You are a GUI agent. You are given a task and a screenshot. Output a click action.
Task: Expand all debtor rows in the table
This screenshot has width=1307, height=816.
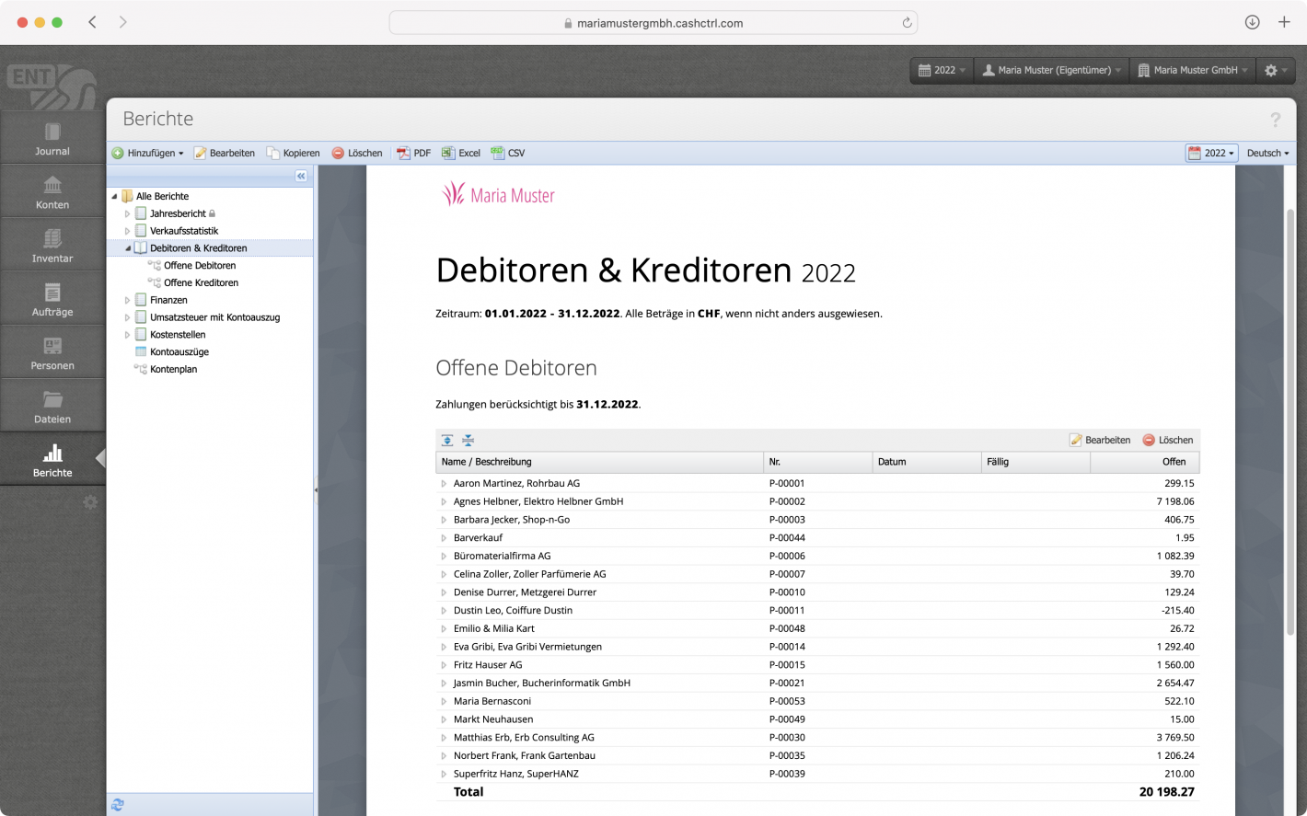click(x=447, y=440)
